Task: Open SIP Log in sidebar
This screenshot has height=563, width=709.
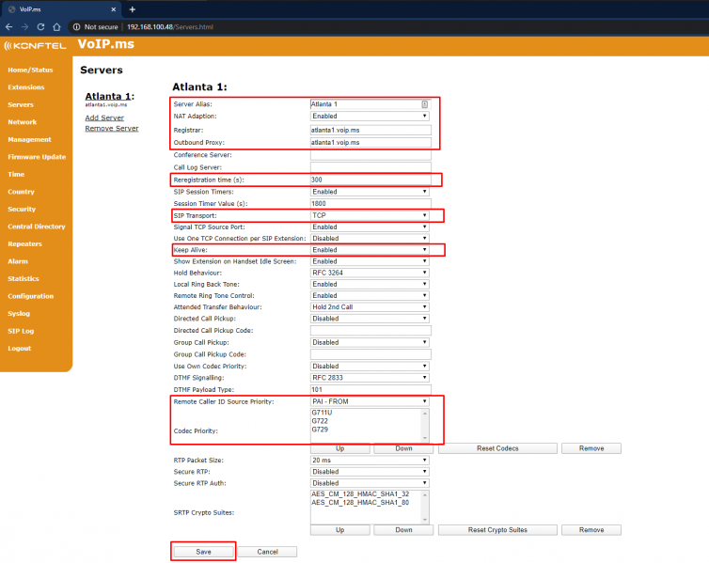Action: 21,331
